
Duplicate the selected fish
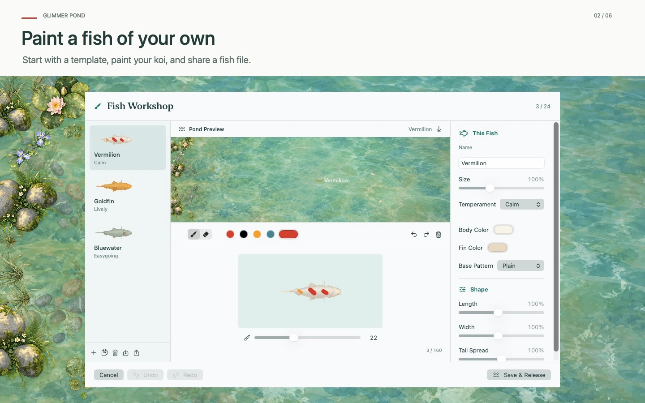pos(104,353)
